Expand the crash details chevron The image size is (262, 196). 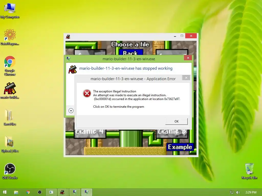(x=71, y=111)
